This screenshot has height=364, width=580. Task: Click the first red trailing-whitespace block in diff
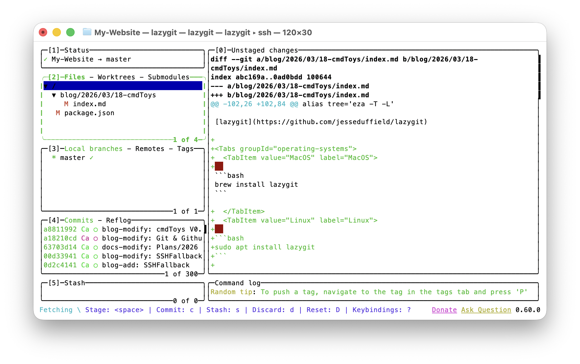[x=219, y=166]
